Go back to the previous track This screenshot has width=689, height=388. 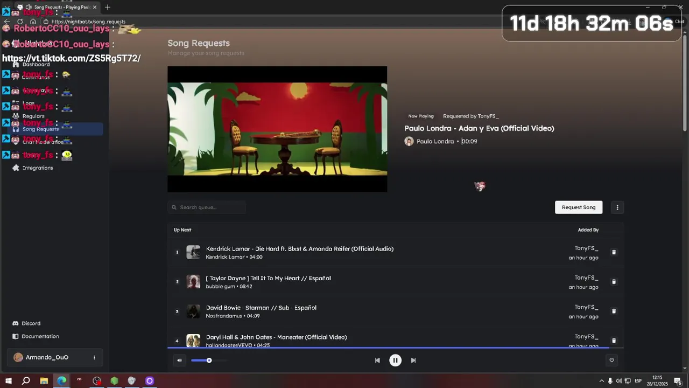tap(377, 361)
